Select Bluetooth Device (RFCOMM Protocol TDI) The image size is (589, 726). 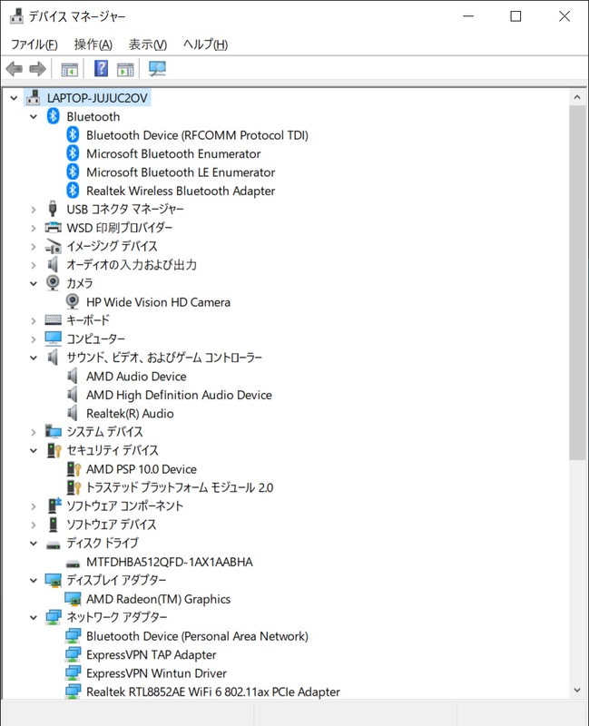click(x=197, y=135)
